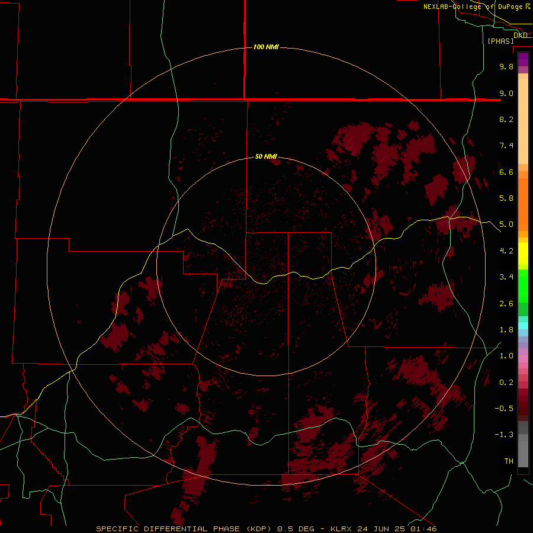Screen dimensions: 533x533
Task: Click the 0.5 DEG elevation text
Action: 296,529
